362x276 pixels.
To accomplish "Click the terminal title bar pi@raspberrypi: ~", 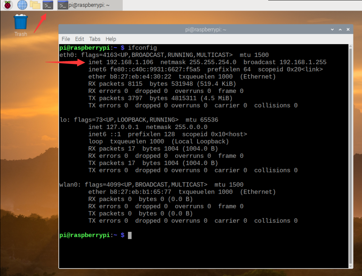I will [206, 30].
